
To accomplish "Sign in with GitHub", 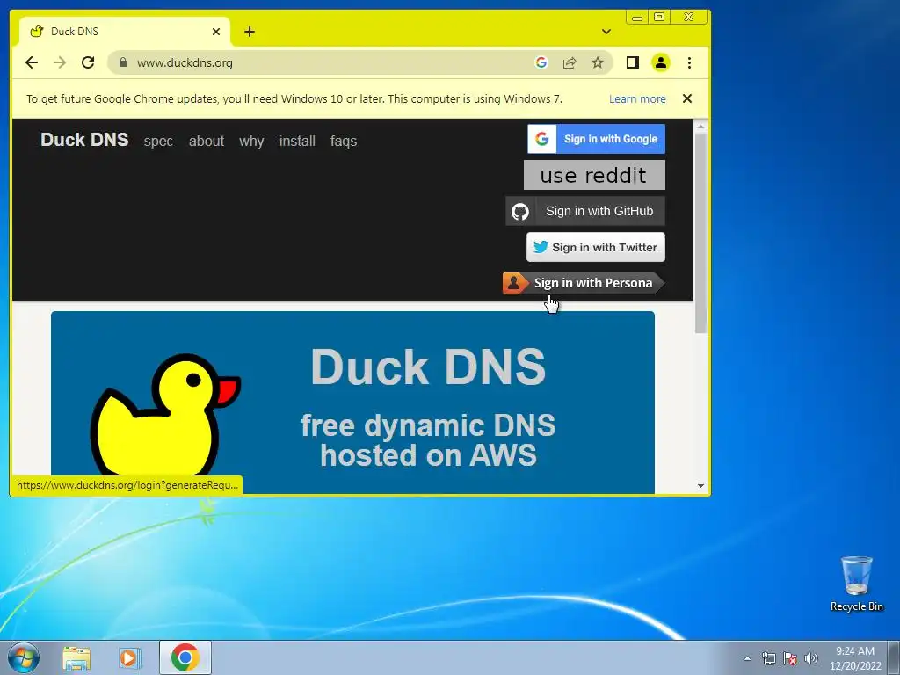I will [x=585, y=211].
